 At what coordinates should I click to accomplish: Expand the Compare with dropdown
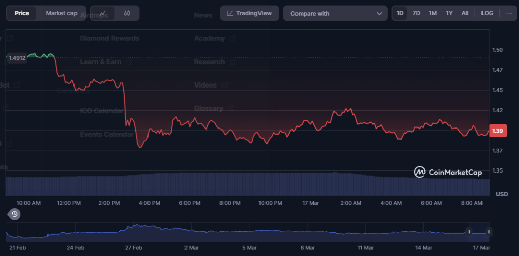pos(335,14)
